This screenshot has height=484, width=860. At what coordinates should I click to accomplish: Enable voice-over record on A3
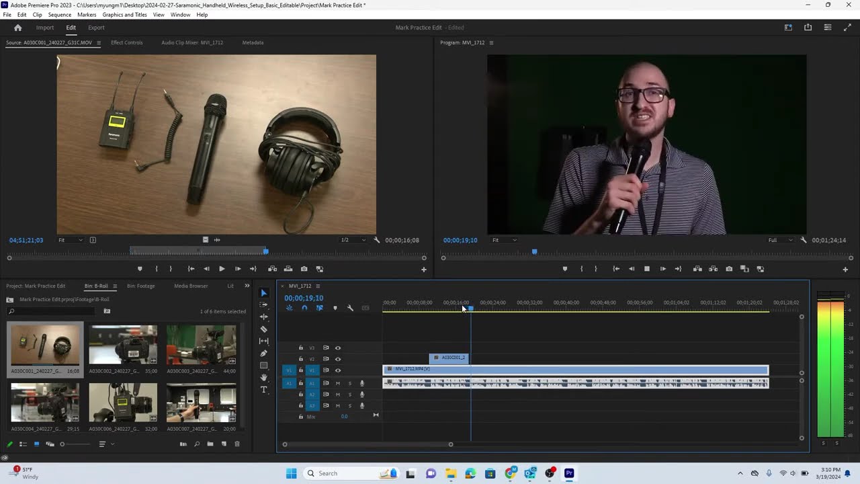click(x=362, y=406)
